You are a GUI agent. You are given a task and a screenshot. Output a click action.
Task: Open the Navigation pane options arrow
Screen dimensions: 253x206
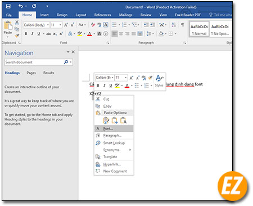click(x=68, y=52)
